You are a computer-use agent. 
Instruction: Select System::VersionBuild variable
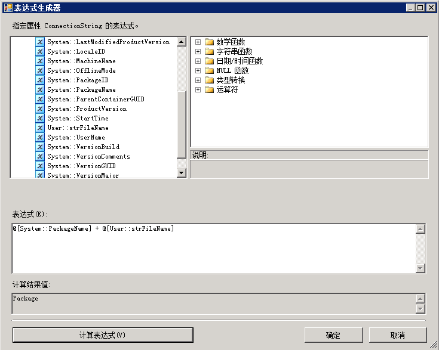point(83,147)
